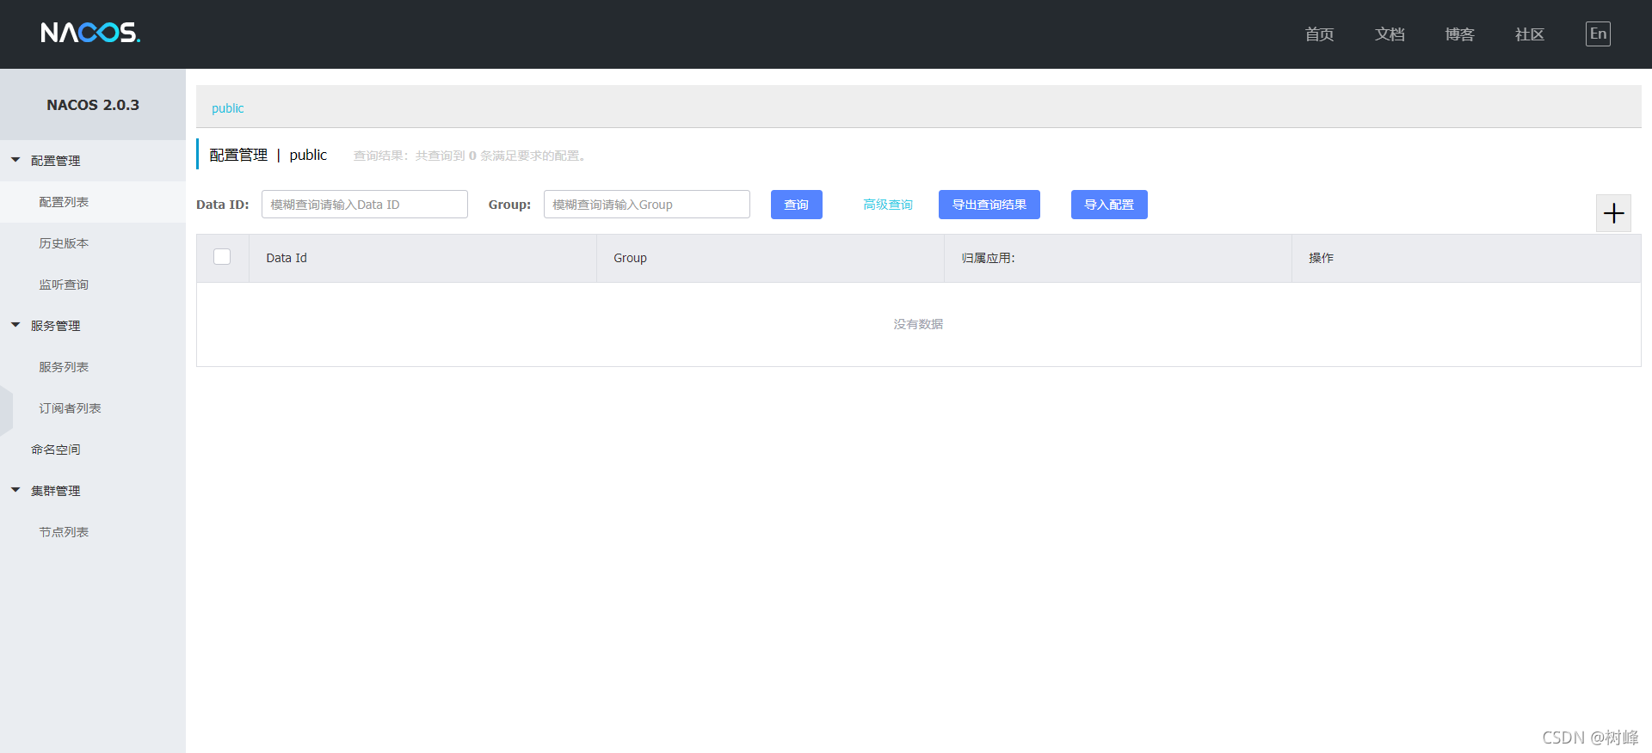Click the NACOS 2.0.3 version title
Image resolution: width=1652 pixels, height=753 pixels.
click(x=93, y=105)
